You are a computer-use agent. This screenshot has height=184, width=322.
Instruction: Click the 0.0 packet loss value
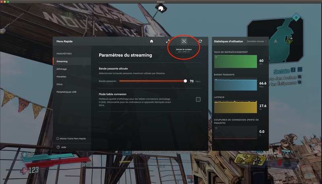tap(262, 132)
